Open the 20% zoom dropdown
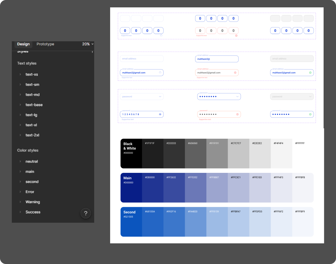This screenshot has height=264, width=336. point(88,44)
